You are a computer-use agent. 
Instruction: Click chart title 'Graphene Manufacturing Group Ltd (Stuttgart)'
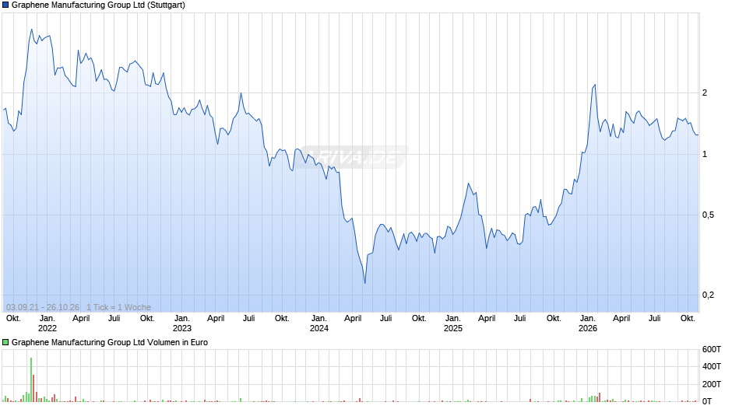[x=98, y=5]
